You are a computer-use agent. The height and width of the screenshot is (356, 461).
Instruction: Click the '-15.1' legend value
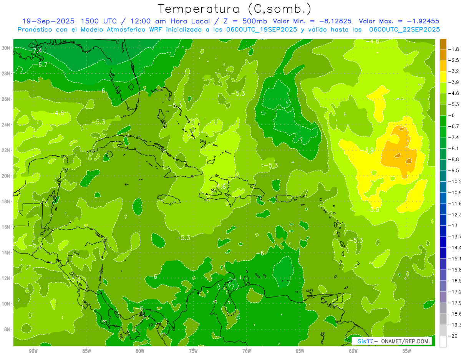[x=455, y=258]
